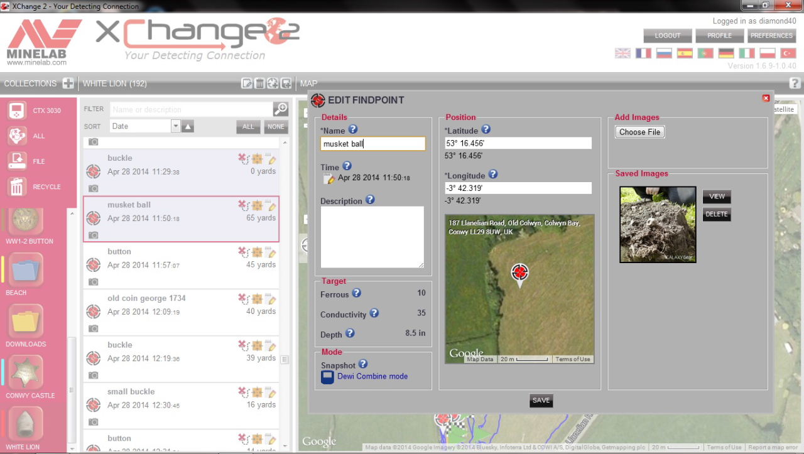Open the help question mark on the MAP bar
This screenshot has width=804, height=454.
pos(795,83)
